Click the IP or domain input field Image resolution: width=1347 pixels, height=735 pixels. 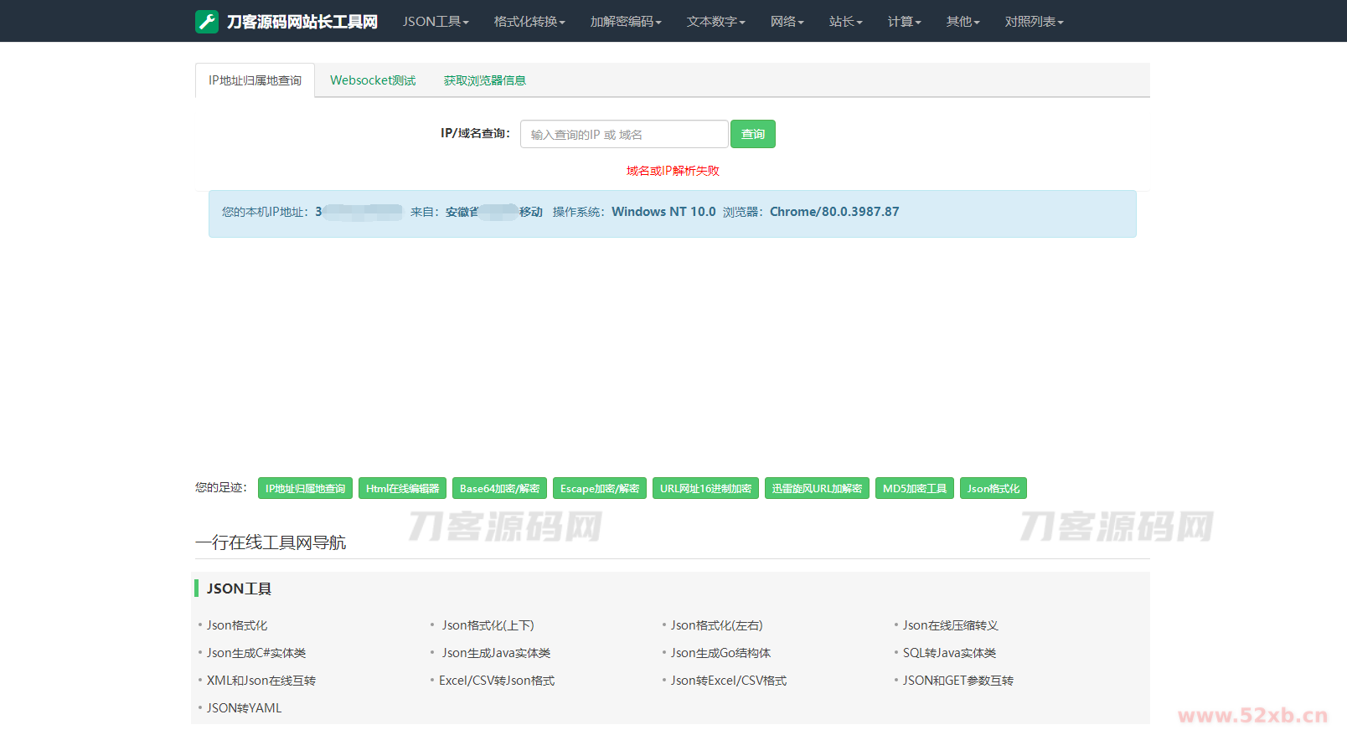click(623, 134)
